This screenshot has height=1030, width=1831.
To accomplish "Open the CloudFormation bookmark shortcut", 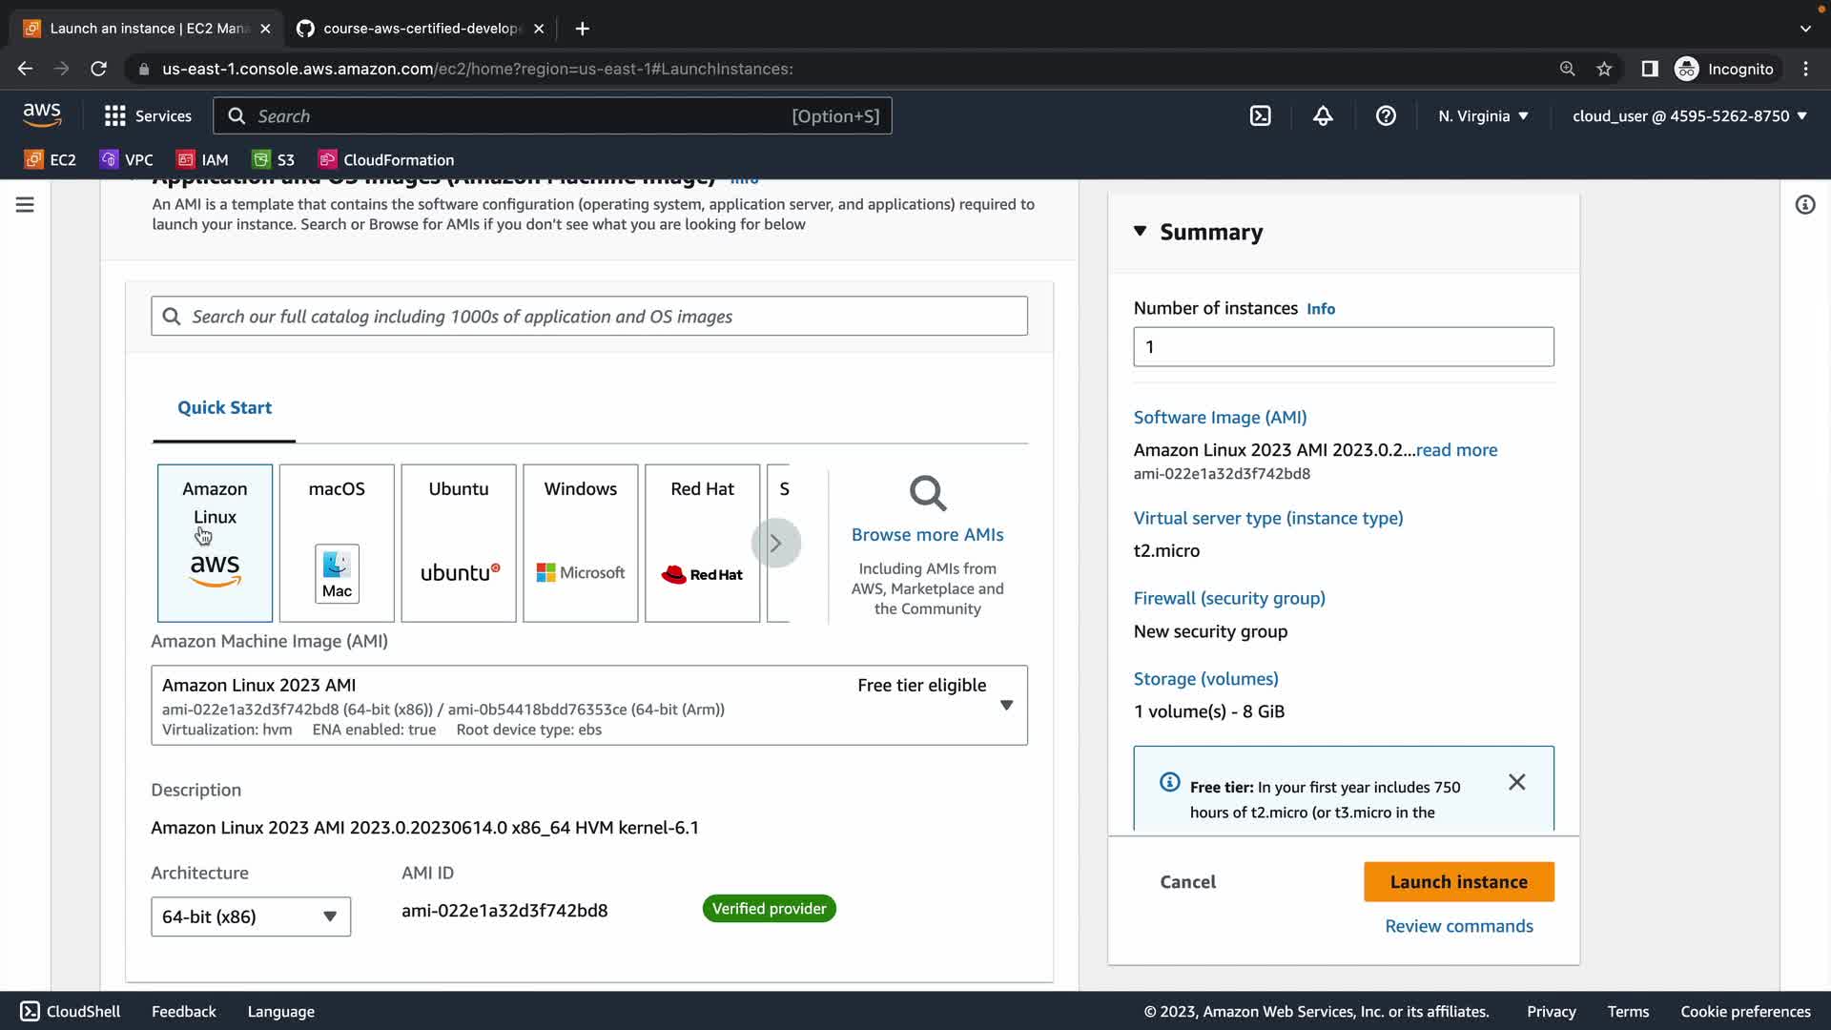I will point(386,160).
